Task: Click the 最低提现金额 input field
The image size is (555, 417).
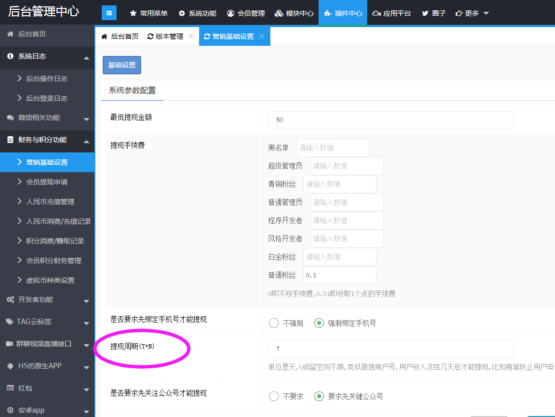Action: tap(391, 119)
